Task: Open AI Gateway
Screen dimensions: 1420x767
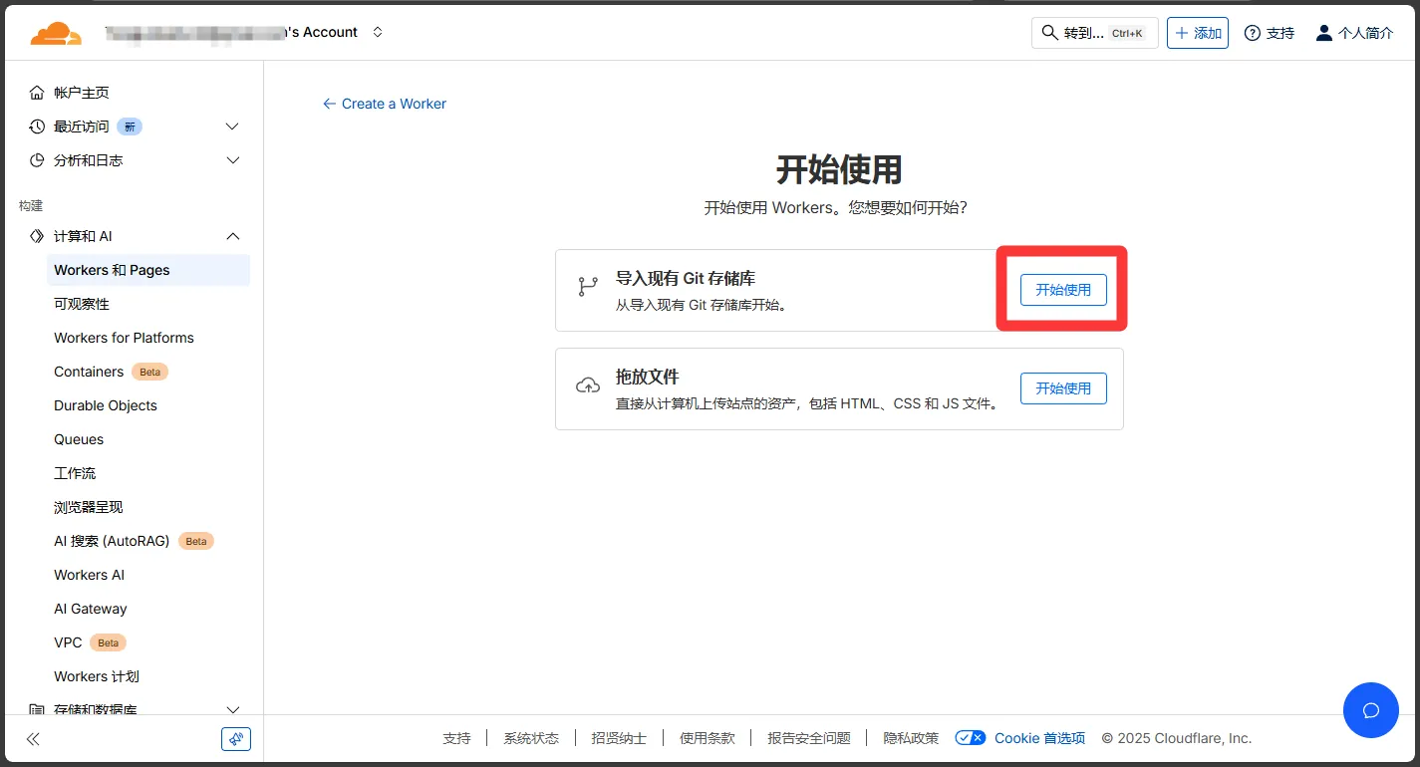Action: (x=91, y=609)
